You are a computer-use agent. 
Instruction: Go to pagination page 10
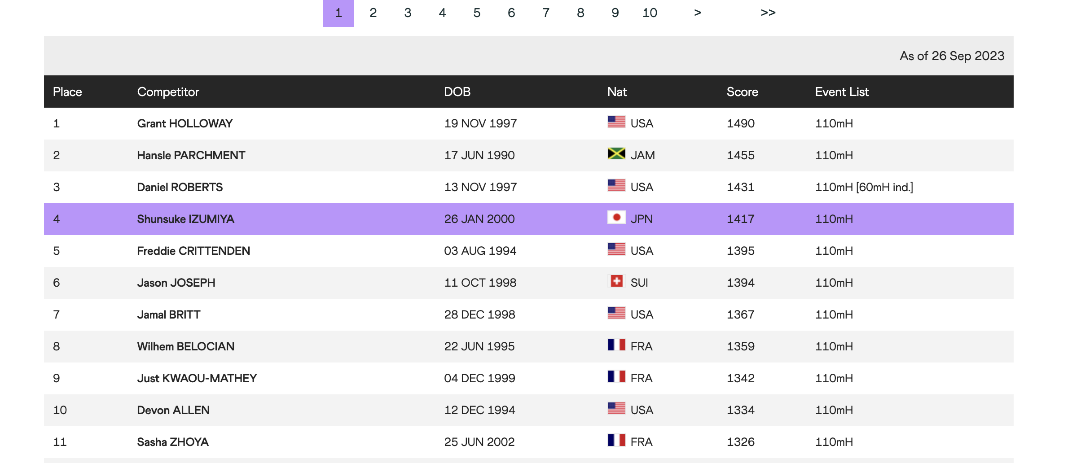tap(650, 13)
